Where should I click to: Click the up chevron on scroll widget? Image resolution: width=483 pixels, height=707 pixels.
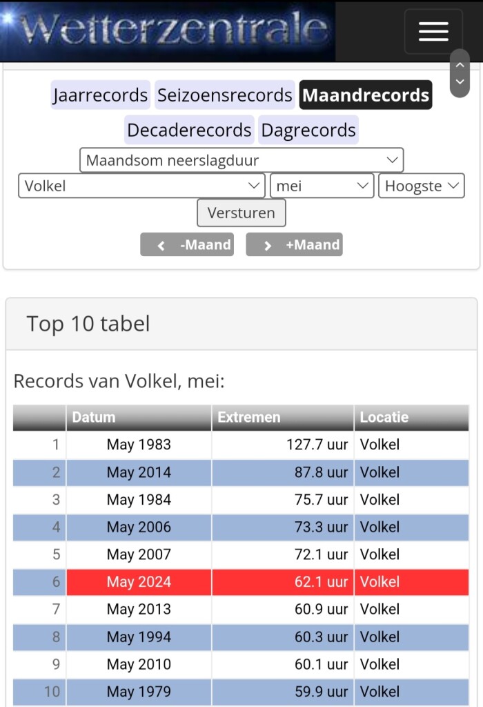pos(460,65)
